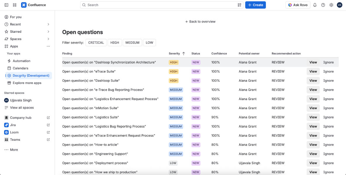This screenshot has width=346, height=175.
Task: Toggle the MEDIUM severity filter
Action: tap(132, 43)
